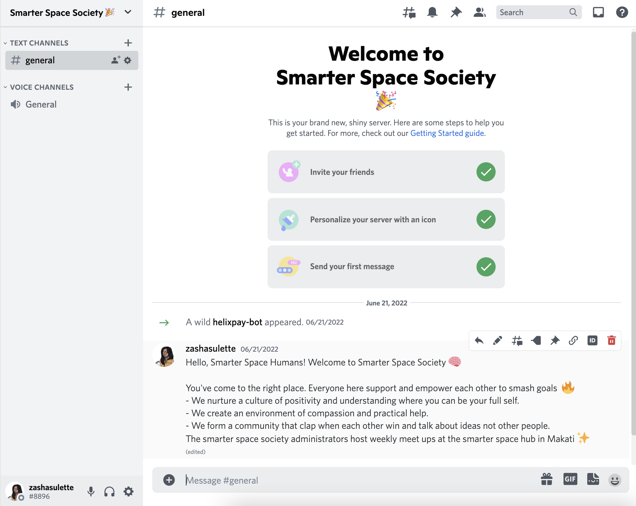This screenshot has height=506, width=636.
Task: Mute the microphone in the user panel
Action: 91,491
